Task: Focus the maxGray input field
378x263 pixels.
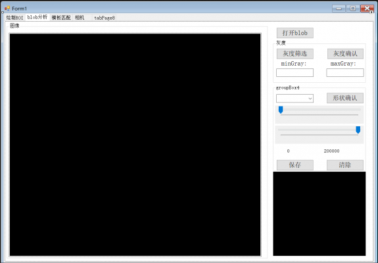Action: 345,72
